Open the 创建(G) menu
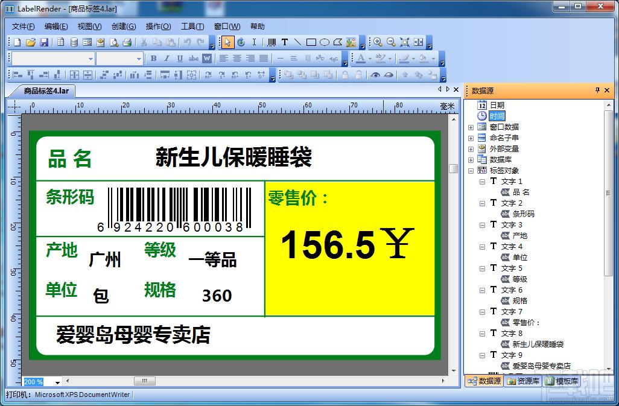This screenshot has height=406, width=619. pos(124,27)
